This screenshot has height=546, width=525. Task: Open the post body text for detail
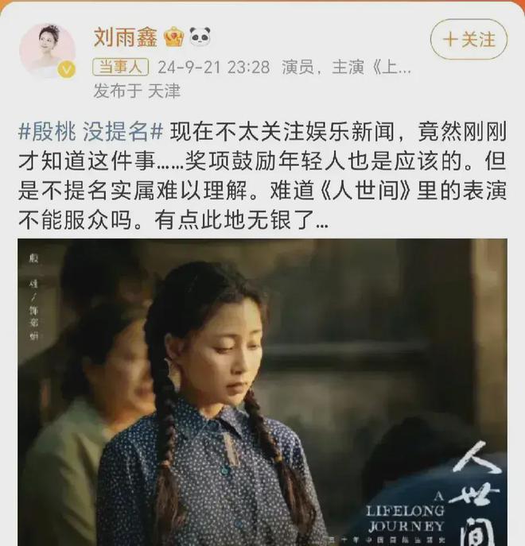pos(262,176)
